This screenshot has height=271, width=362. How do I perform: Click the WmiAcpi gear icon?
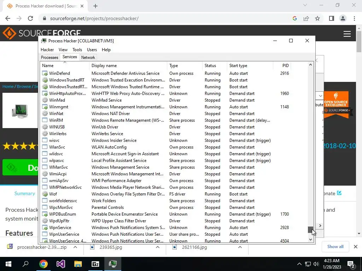45,174
